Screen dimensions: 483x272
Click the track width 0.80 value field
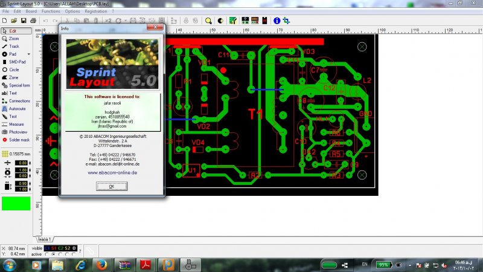click(x=22, y=163)
